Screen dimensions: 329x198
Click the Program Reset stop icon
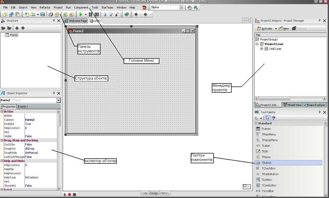pos(97,14)
